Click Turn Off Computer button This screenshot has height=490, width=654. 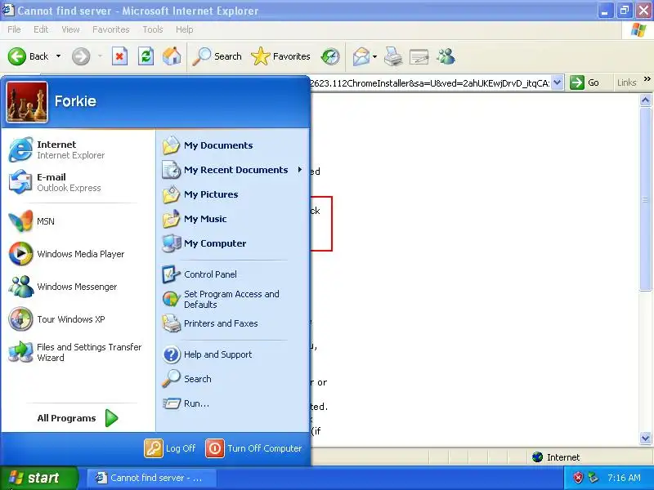tap(254, 448)
